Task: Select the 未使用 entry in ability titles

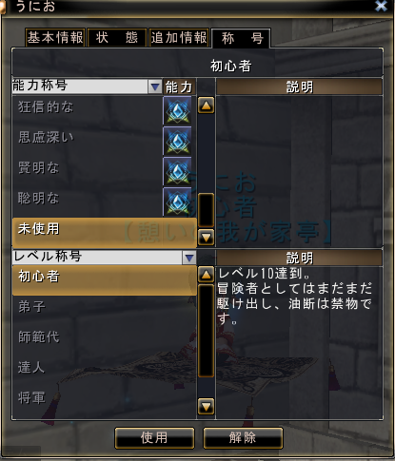Action: (x=105, y=232)
